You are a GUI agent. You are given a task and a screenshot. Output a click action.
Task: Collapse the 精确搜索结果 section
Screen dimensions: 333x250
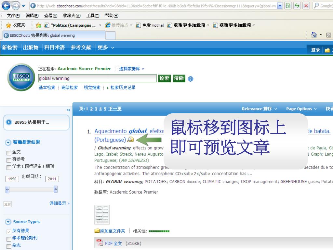(8, 143)
